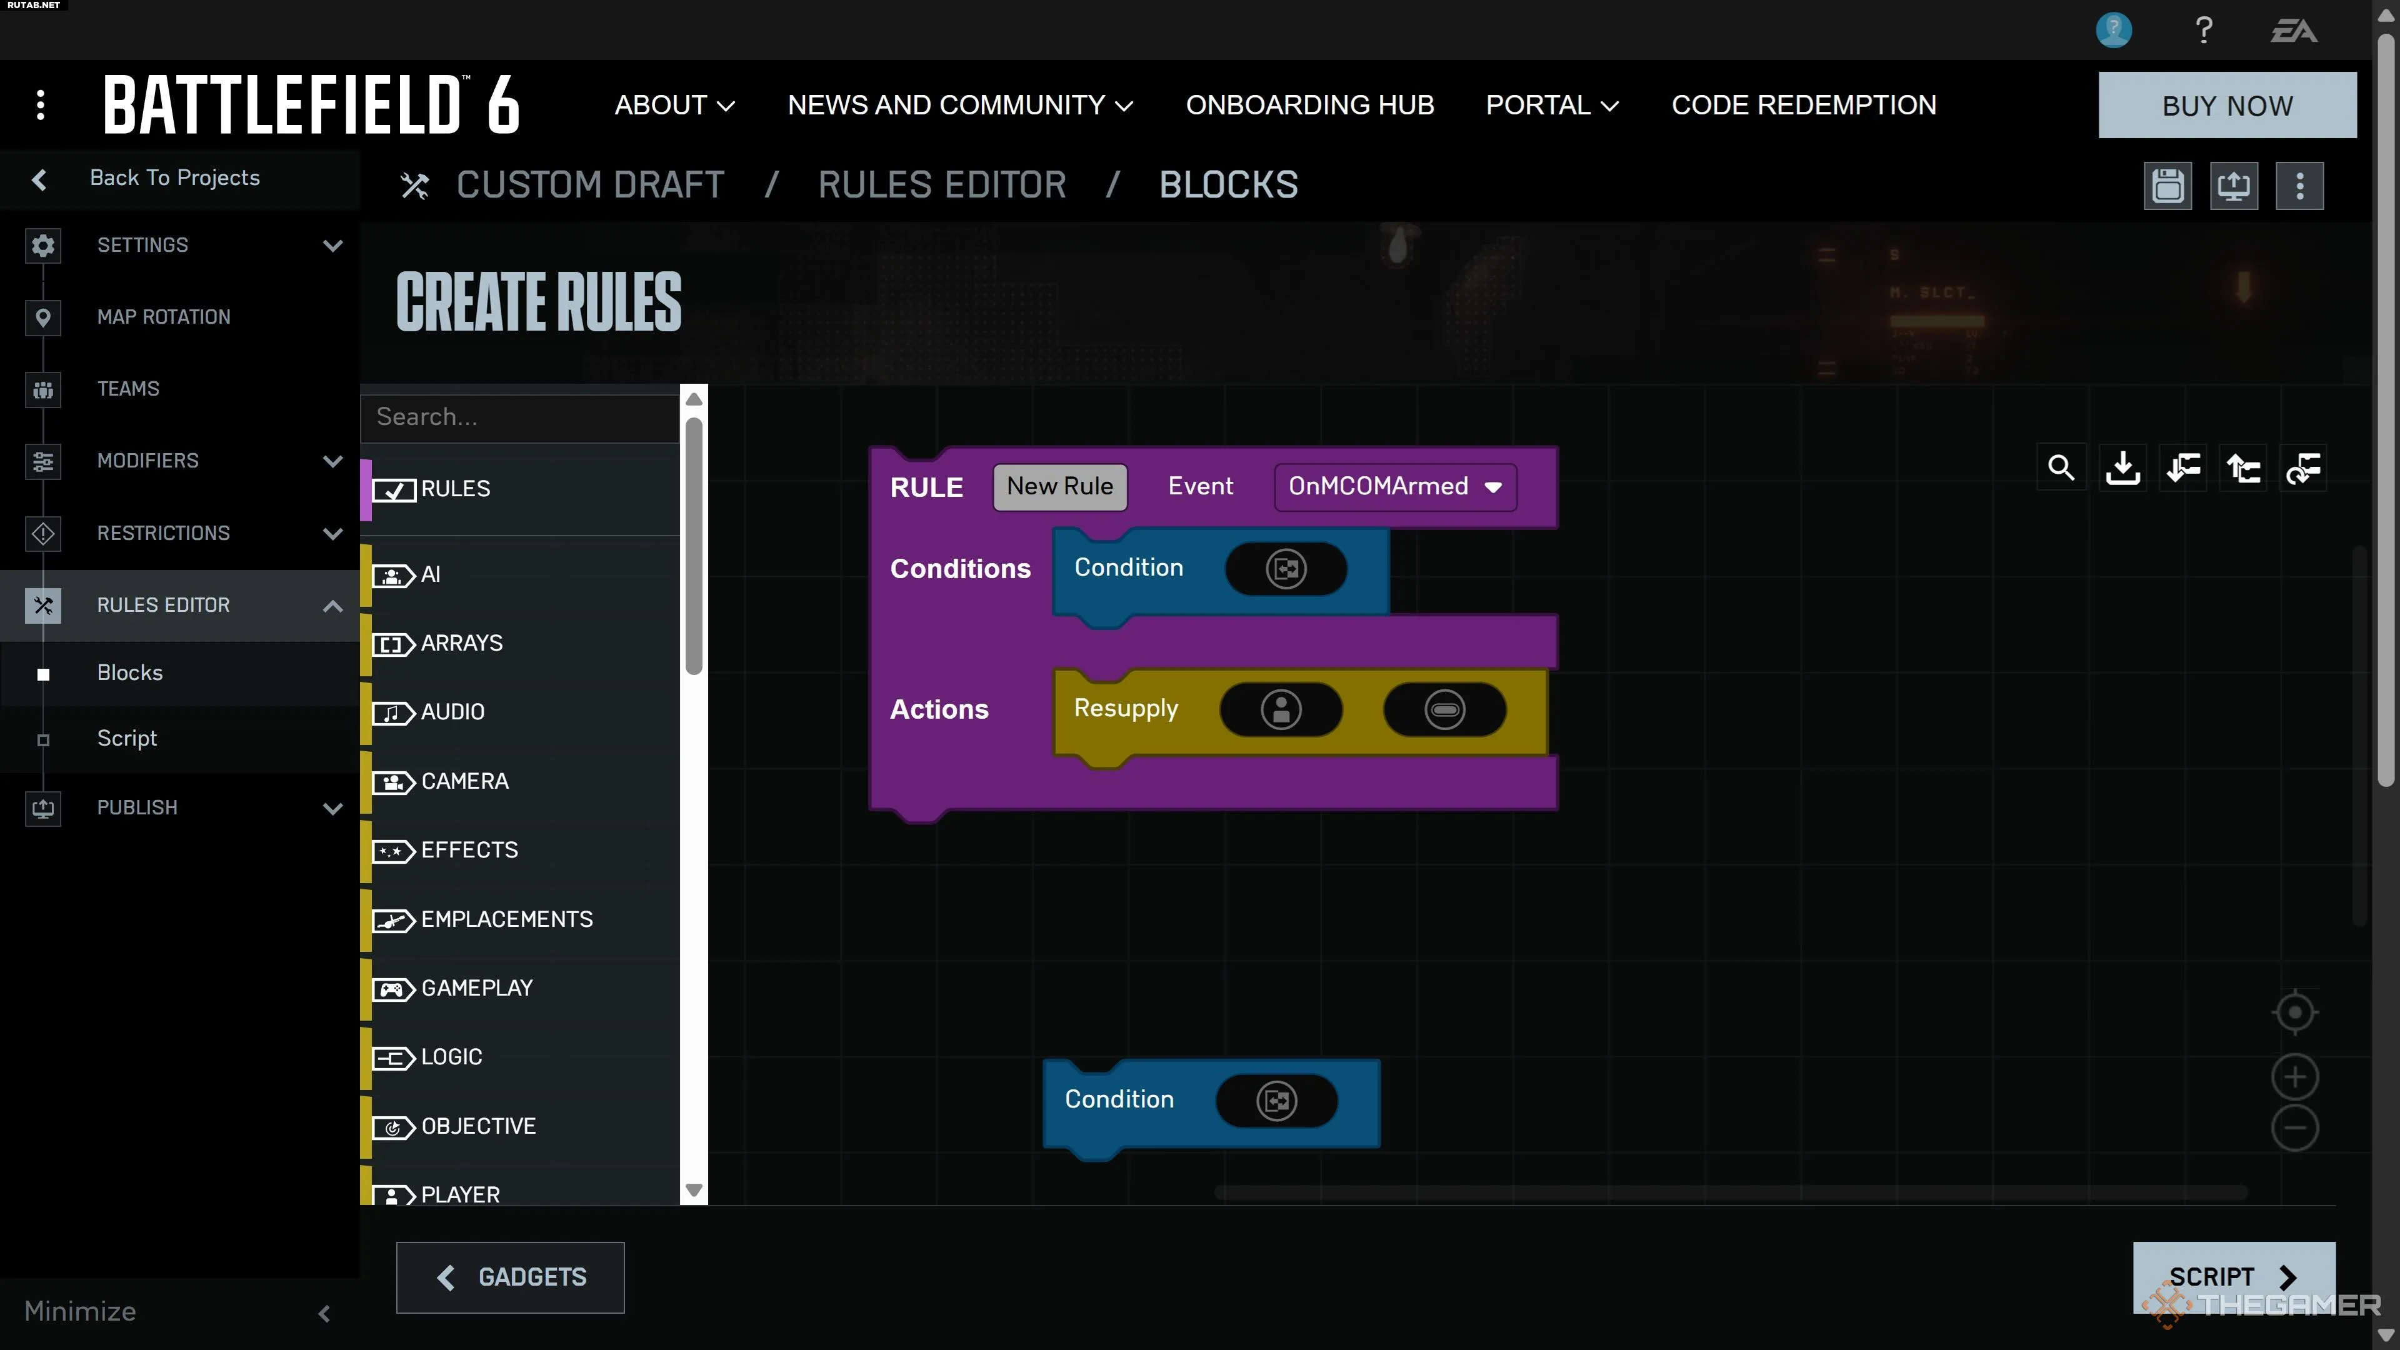
Task: Click the save disk icon
Action: [2167, 186]
